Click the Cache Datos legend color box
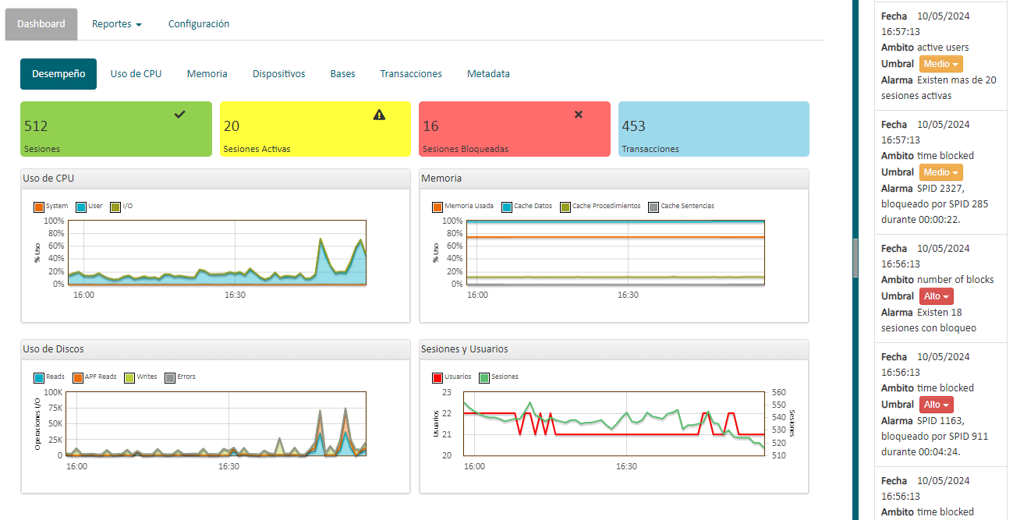 pyautogui.click(x=507, y=207)
